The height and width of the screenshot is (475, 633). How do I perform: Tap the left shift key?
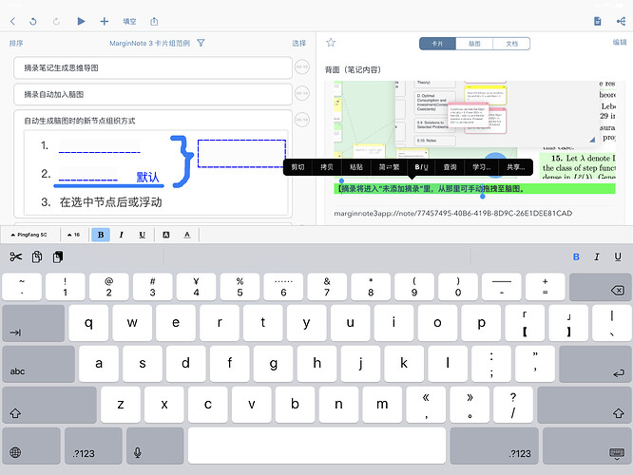click(49, 405)
